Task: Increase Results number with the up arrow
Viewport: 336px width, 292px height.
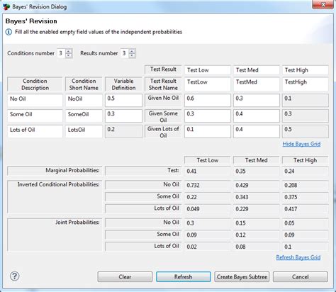Action: coord(132,51)
